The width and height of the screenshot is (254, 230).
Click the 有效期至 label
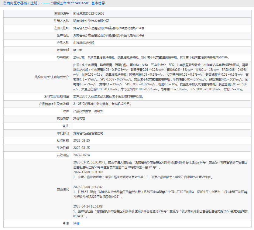tap(63, 155)
